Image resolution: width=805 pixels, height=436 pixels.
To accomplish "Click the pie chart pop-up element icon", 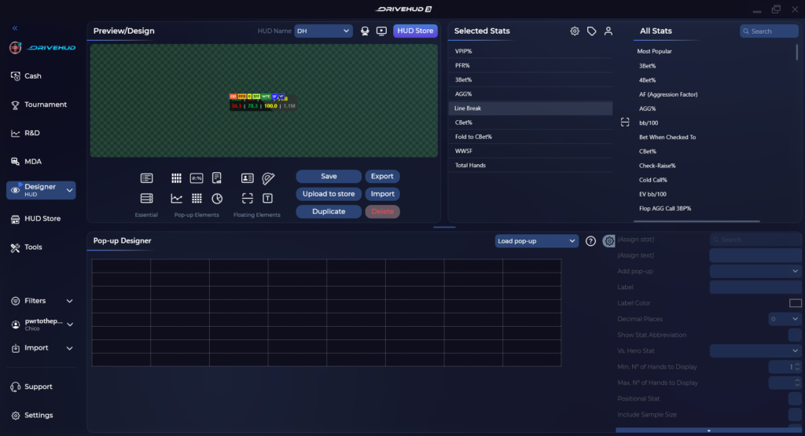I will [217, 199].
